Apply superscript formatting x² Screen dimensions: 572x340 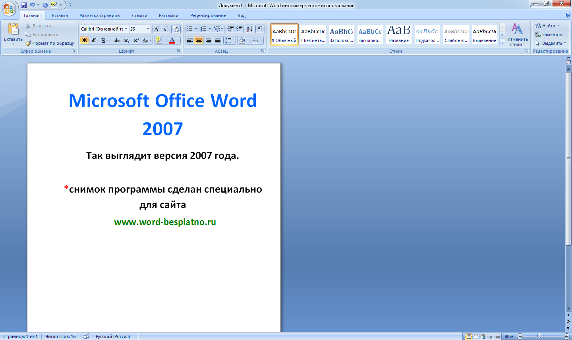[136, 40]
